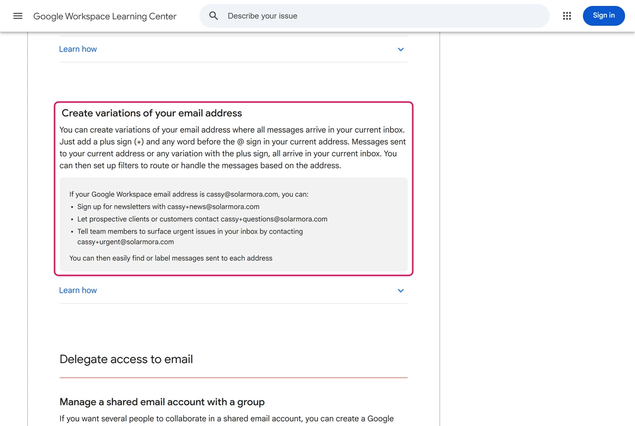
Task: Click the bullet mentioning cassy+questions@solarmora.com
Action: coord(202,219)
